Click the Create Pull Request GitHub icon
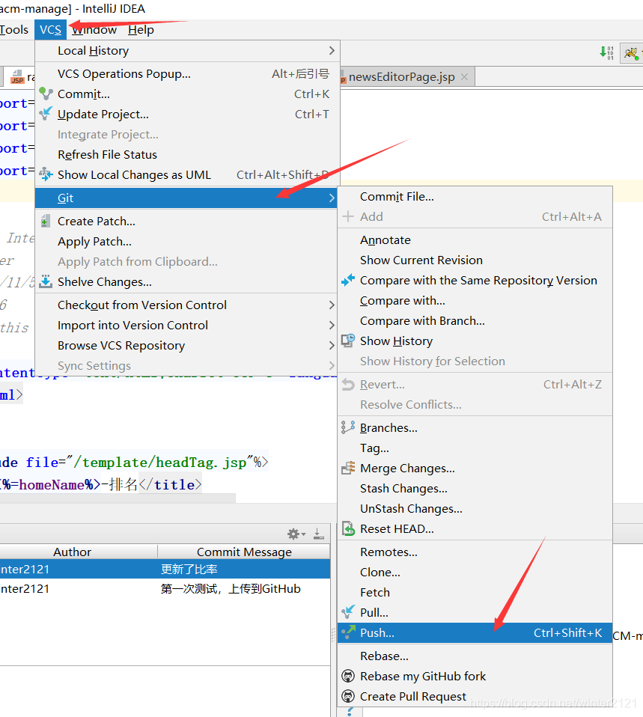Screen dimensions: 643x717 point(348,696)
